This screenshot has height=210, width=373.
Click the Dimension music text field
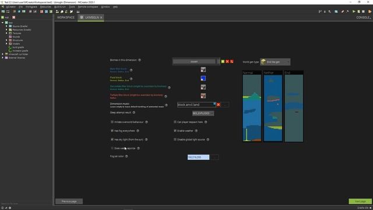(196, 104)
